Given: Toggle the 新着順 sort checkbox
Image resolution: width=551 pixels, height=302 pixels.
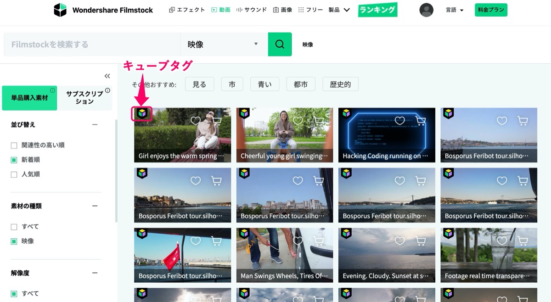Looking at the screenshot, I should coord(14,160).
